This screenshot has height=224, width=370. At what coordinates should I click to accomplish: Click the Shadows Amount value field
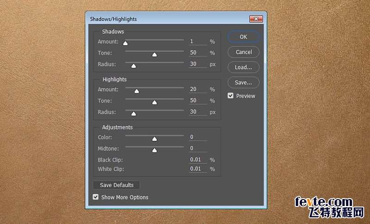click(197, 42)
